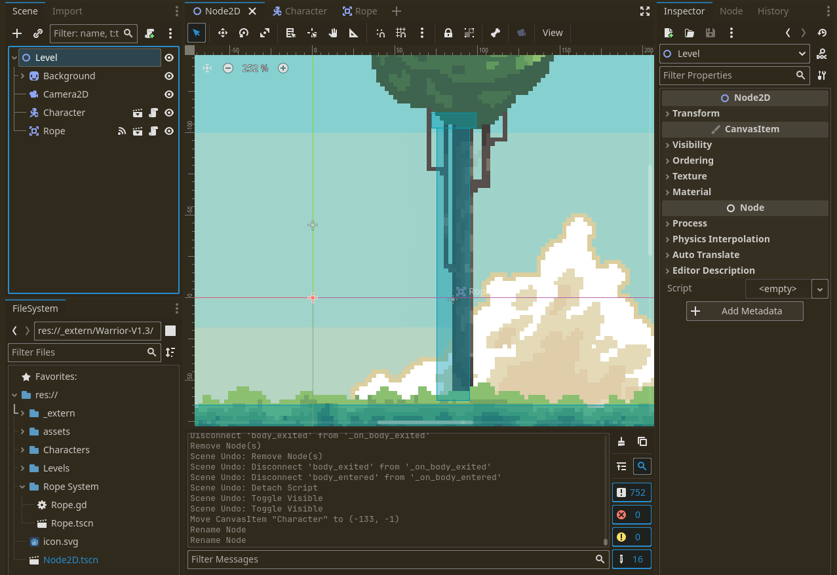The image size is (837, 575).
Task: Collapse the Level node in the Scene tree
Action: coord(14,57)
